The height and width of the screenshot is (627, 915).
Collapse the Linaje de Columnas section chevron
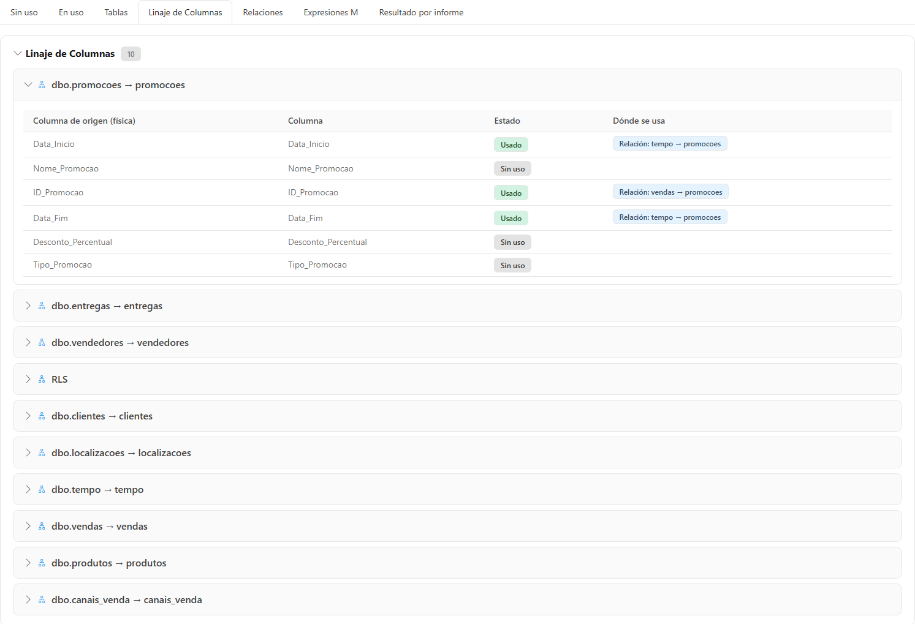pos(18,54)
